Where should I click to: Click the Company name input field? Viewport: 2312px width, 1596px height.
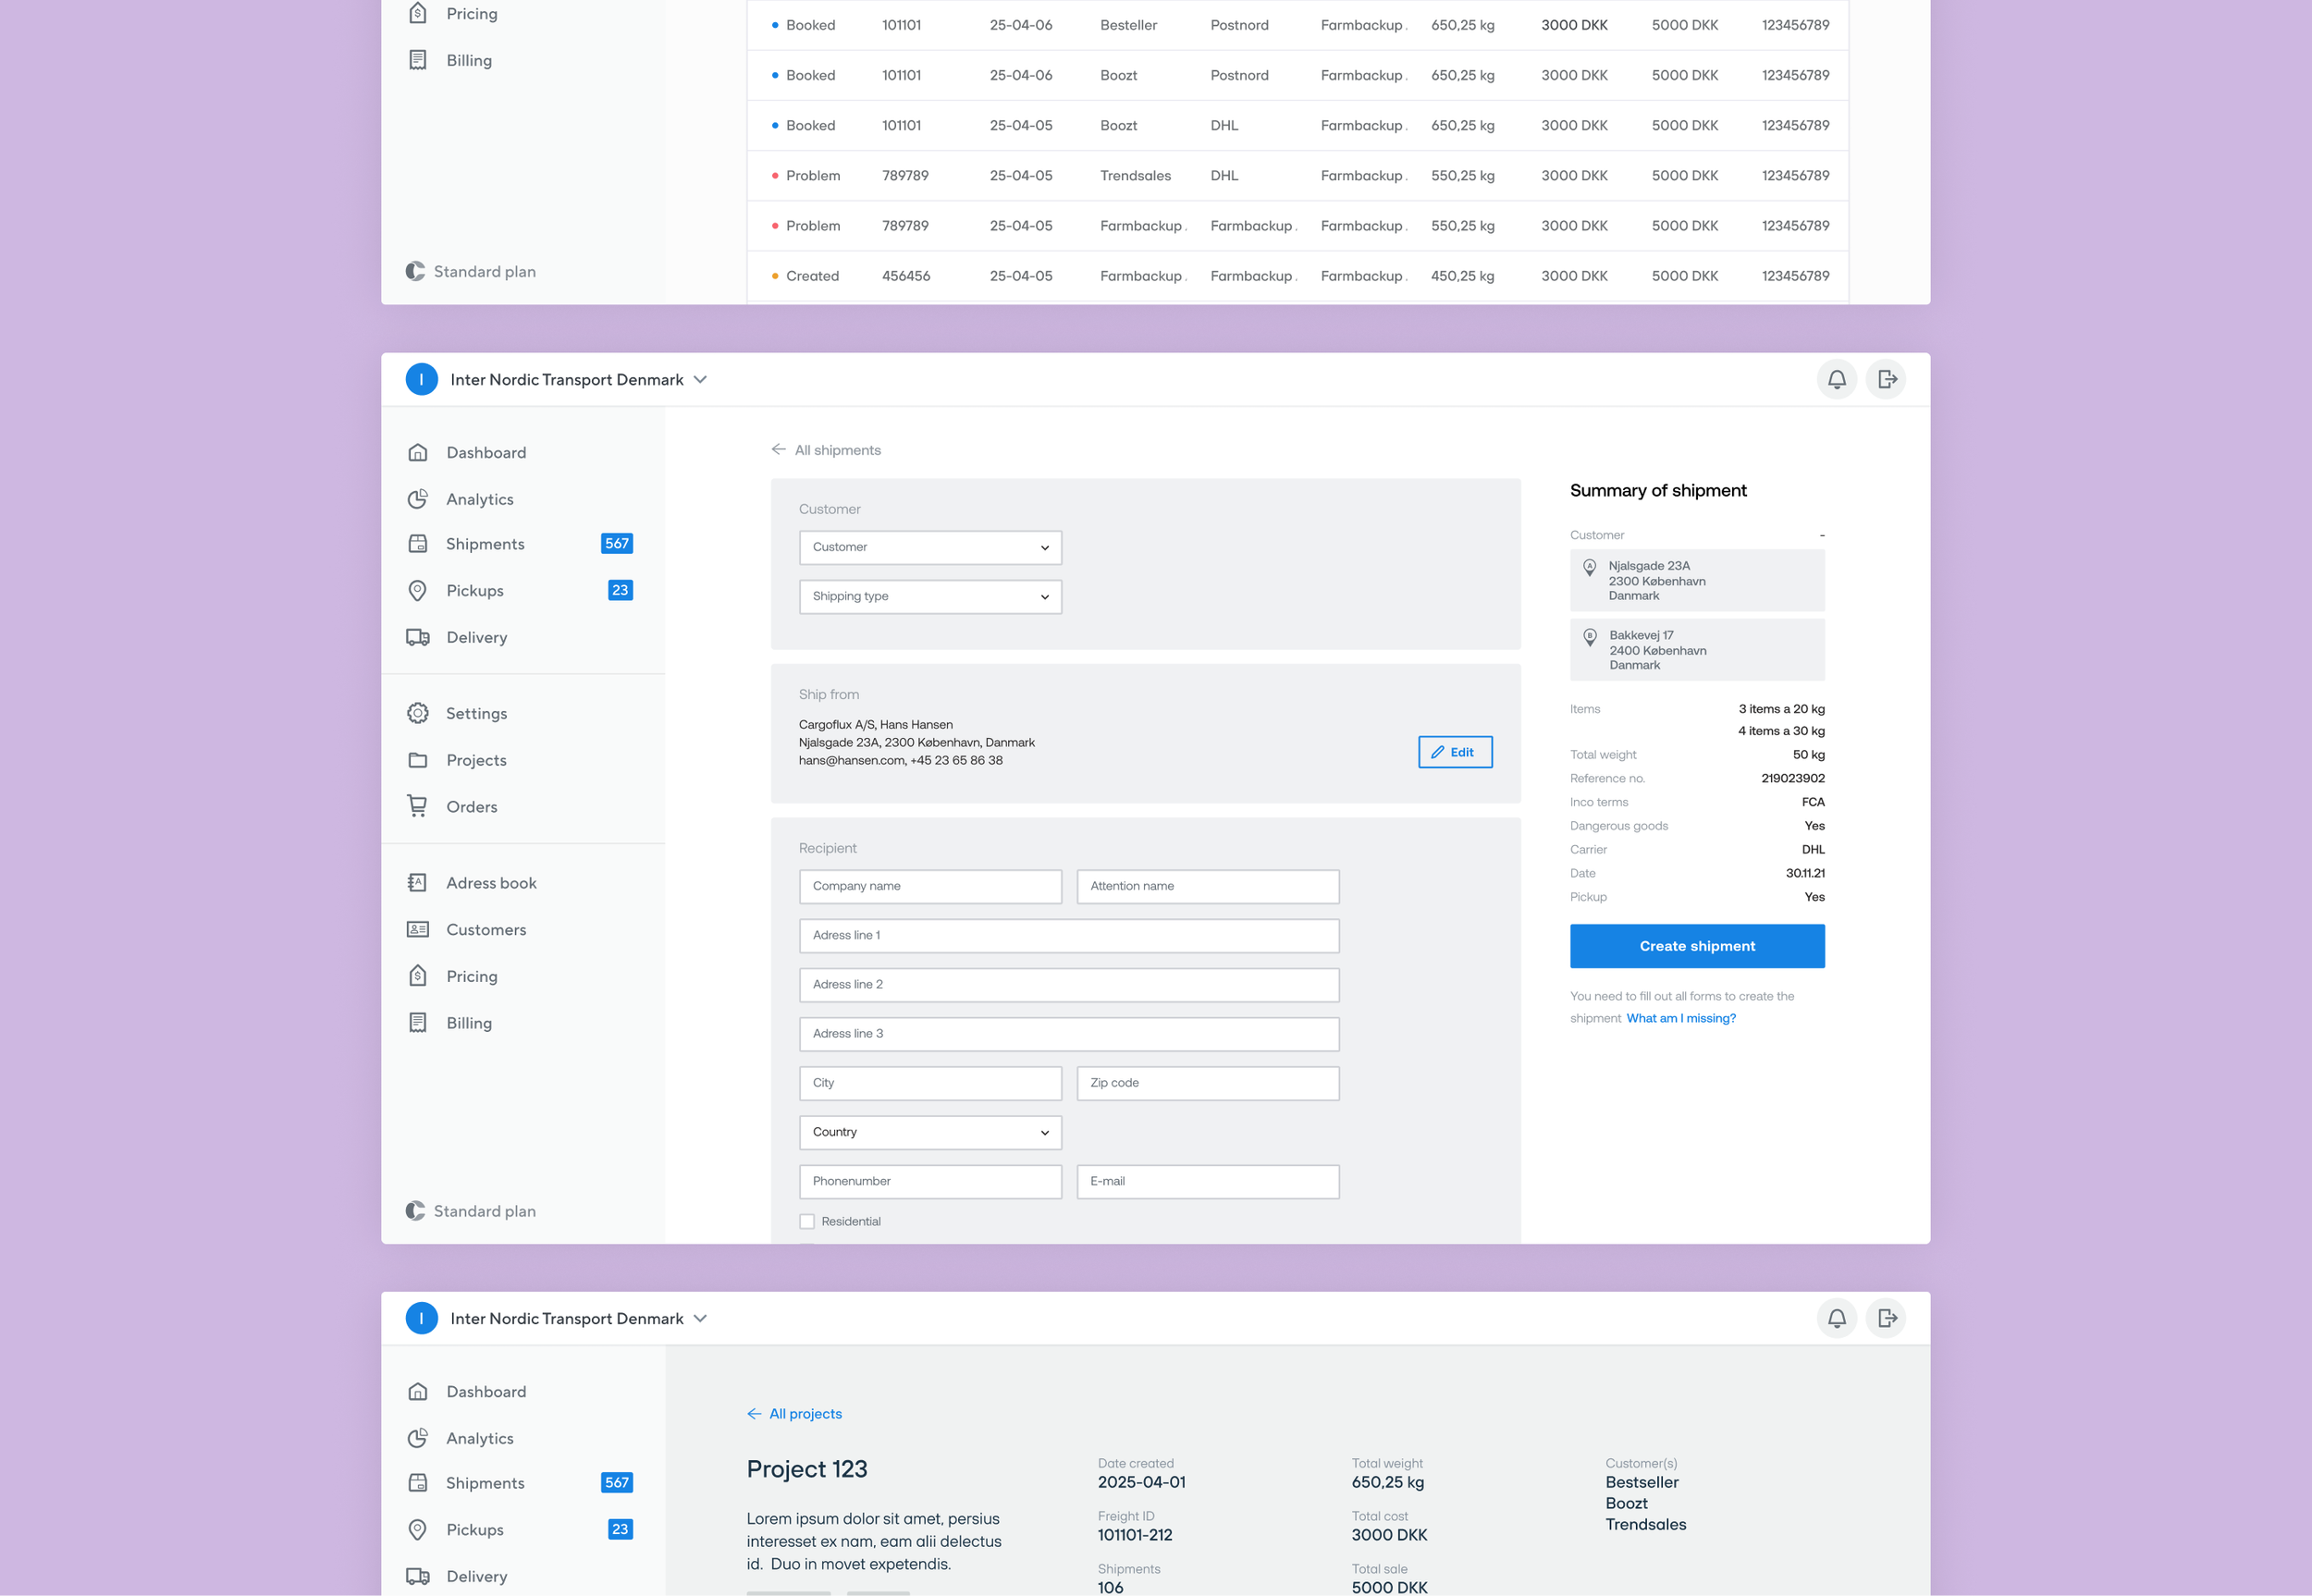point(930,886)
